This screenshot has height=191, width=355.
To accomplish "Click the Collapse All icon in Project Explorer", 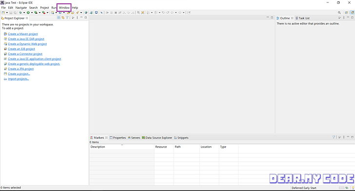I will (x=59, y=18).
